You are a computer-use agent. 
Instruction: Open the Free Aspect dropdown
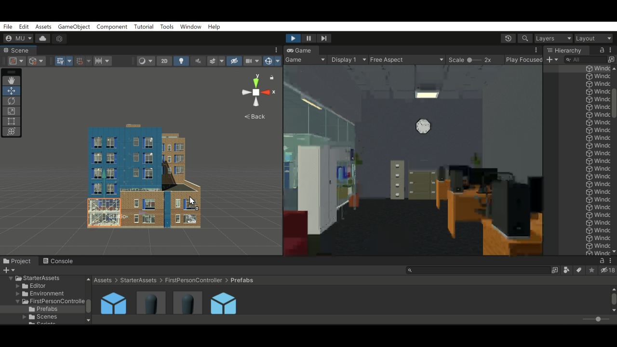406,60
